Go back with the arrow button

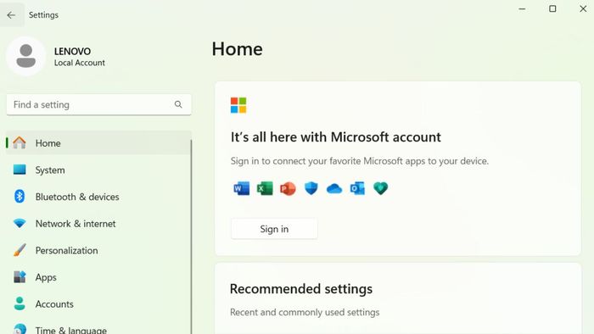pyautogui.click(x=11, y=14)
